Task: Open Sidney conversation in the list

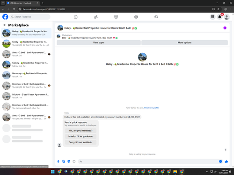Action: point(26,64)
